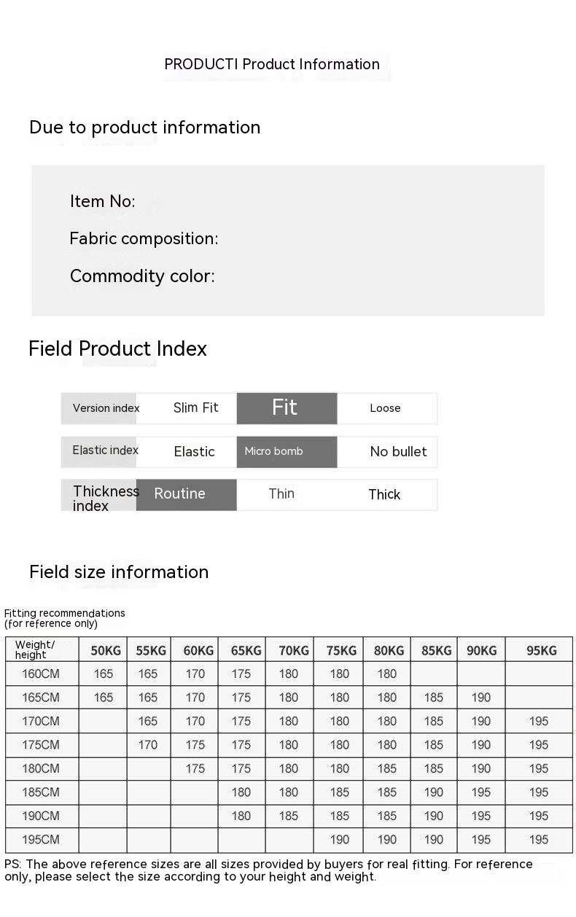Click the Weight/height table corner cell
The height and width of the screenshot is (917, 576).
point(36,649)
